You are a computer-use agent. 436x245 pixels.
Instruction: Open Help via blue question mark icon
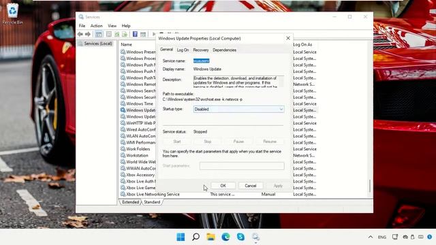135,34
